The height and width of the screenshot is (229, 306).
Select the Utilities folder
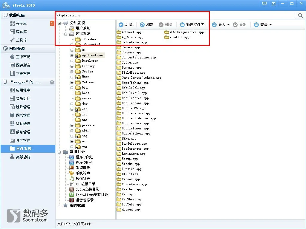coord(127,174)
